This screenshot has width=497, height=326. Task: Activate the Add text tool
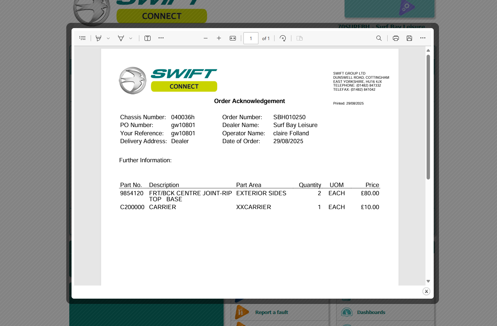click(x=148, y=38)
